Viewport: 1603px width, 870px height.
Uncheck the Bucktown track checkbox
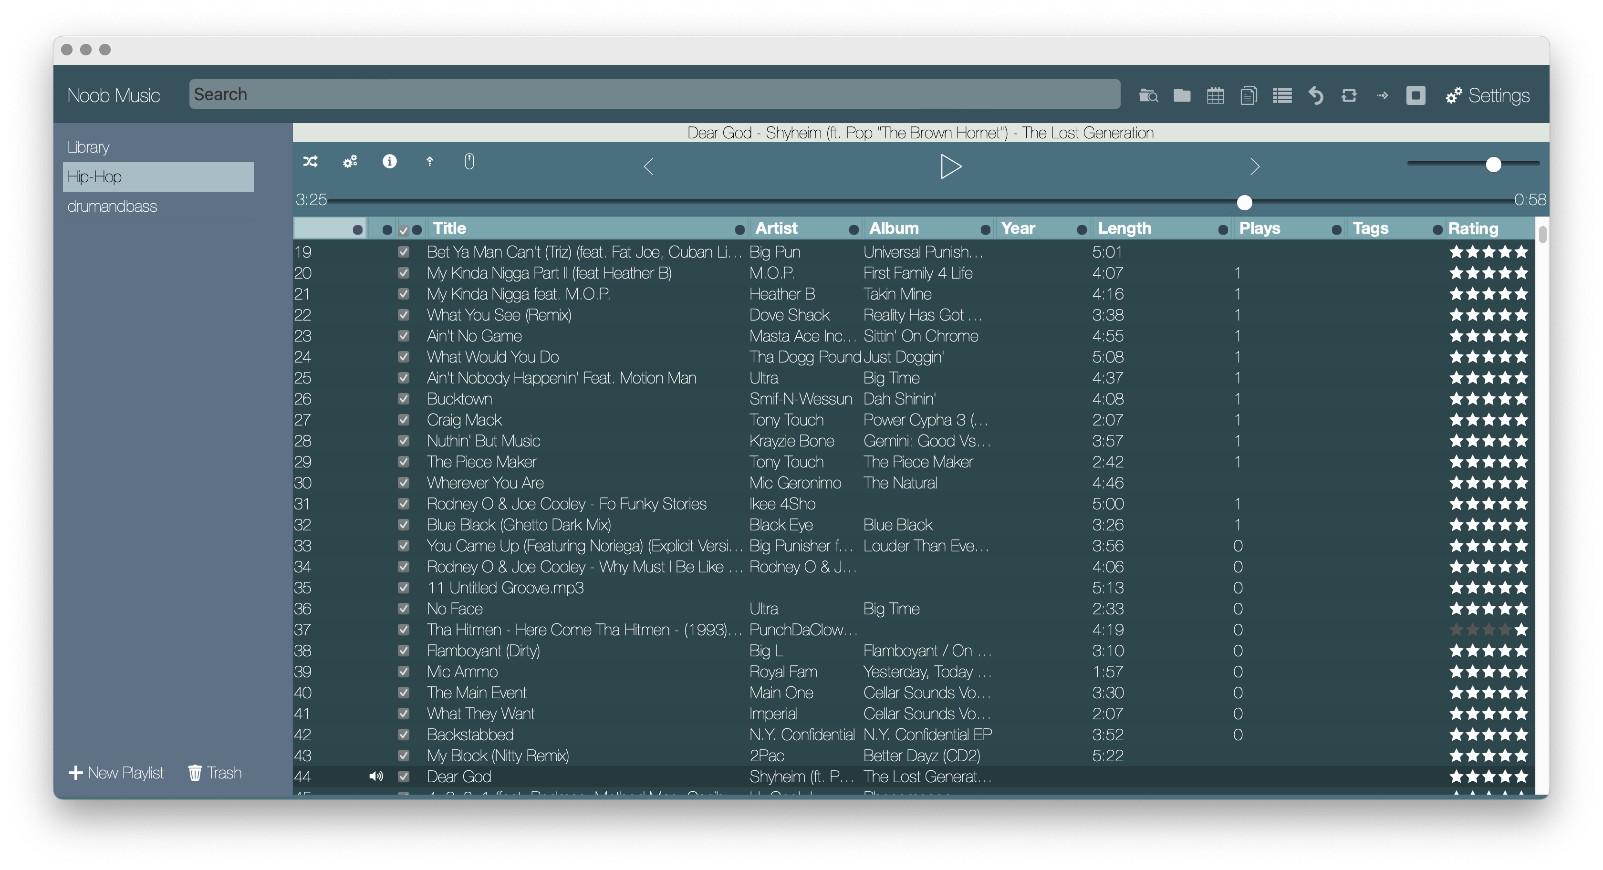pyautogui.click(x=403, y=399)
